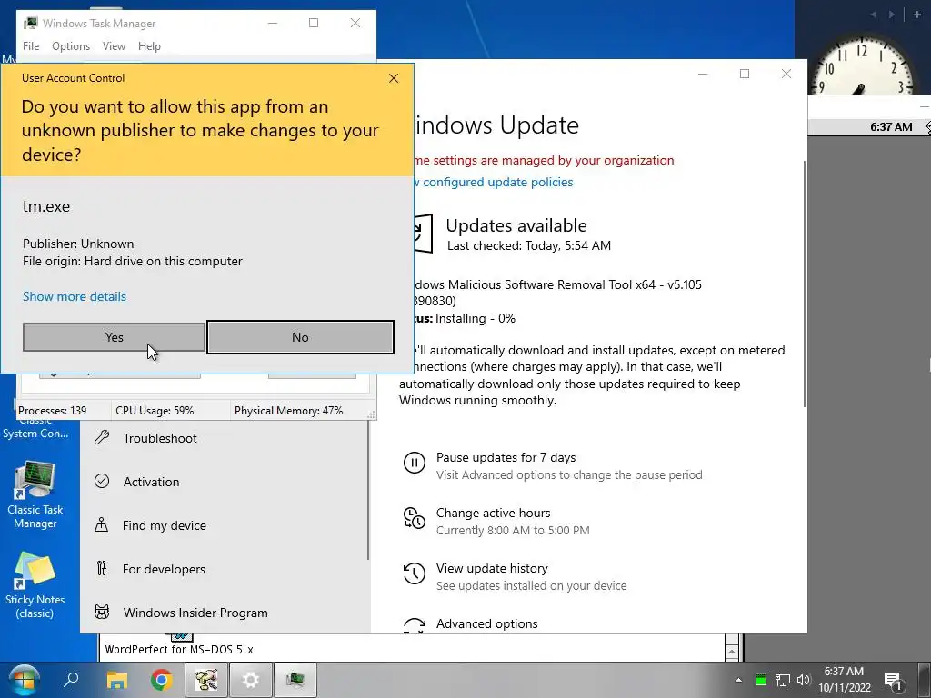Screen dimensions: 931x698
Task: Click Yes in the User Account Control dialog
Action: [114, 337]
